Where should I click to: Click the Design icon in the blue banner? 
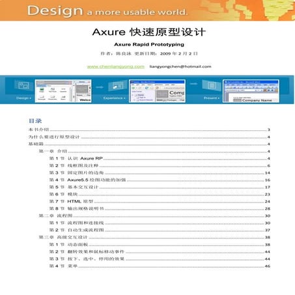(23, 85)
